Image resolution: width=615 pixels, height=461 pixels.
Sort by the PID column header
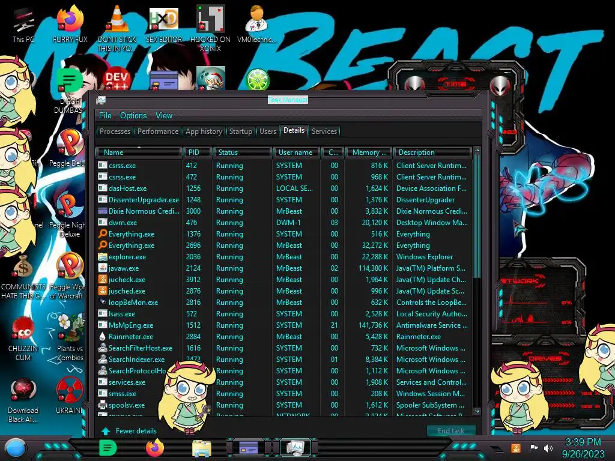(197, 152)
